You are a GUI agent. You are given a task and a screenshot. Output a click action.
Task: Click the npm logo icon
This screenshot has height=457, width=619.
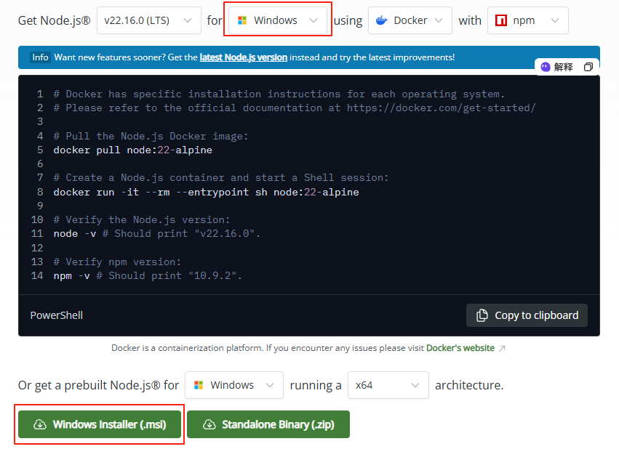point(501,20)
